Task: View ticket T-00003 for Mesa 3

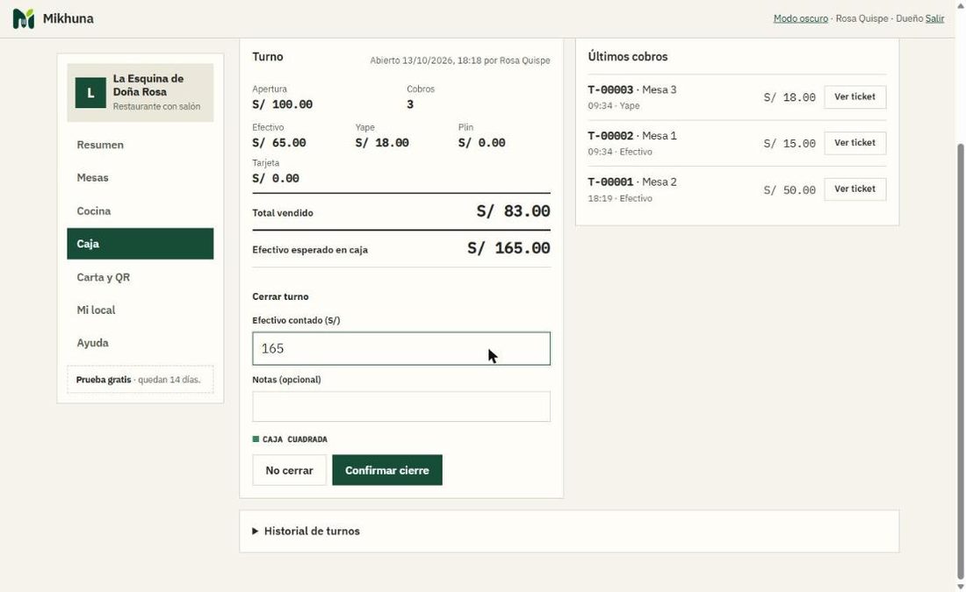Action: (x=854, y=96)
